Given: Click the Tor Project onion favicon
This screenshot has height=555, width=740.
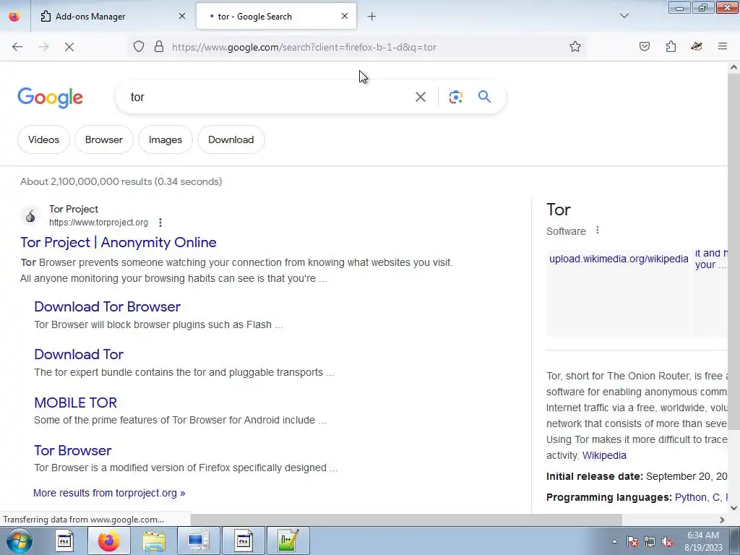Looking at the screenshot, I should [30, 216].
